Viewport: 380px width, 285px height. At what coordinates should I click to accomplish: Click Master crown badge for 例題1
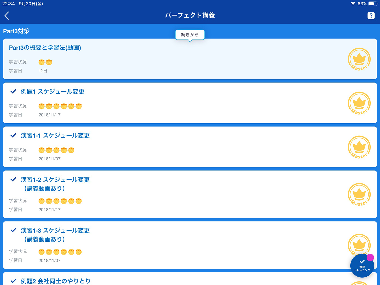click(359, 103)
